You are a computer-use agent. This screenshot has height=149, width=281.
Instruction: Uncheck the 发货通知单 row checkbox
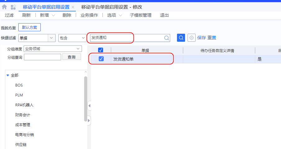point(101,59)
